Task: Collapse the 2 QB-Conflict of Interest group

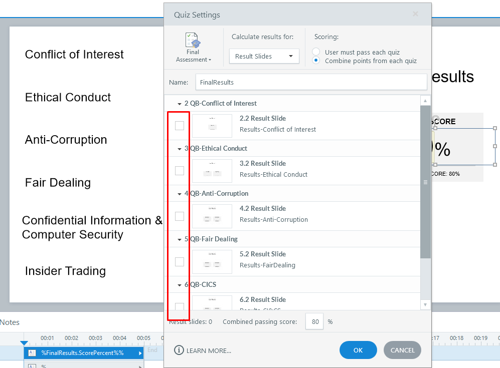Action: [180, 104]
